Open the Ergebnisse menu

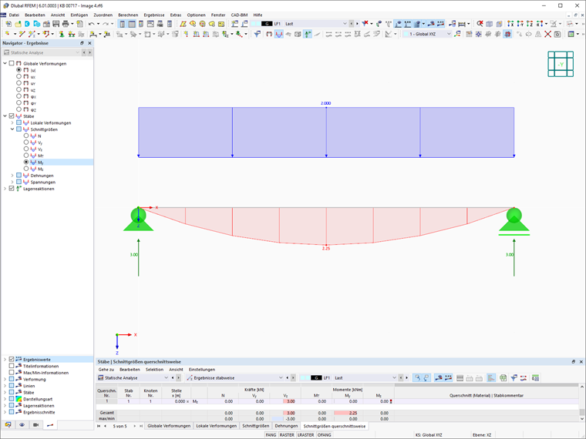pos(154,15)
